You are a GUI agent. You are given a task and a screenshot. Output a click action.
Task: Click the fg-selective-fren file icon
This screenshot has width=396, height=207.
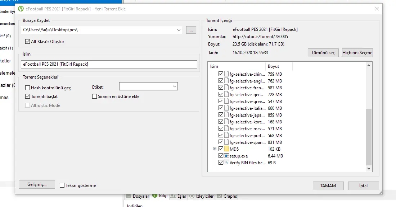(x=226, y=88)
